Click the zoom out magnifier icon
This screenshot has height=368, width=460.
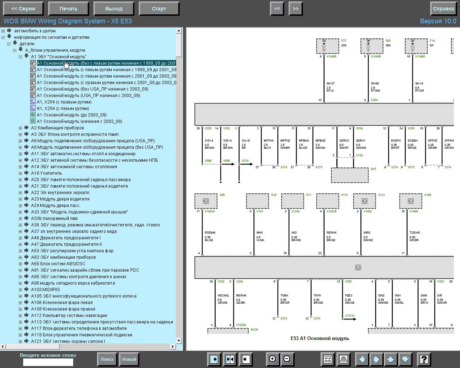(x=287, y=359)
